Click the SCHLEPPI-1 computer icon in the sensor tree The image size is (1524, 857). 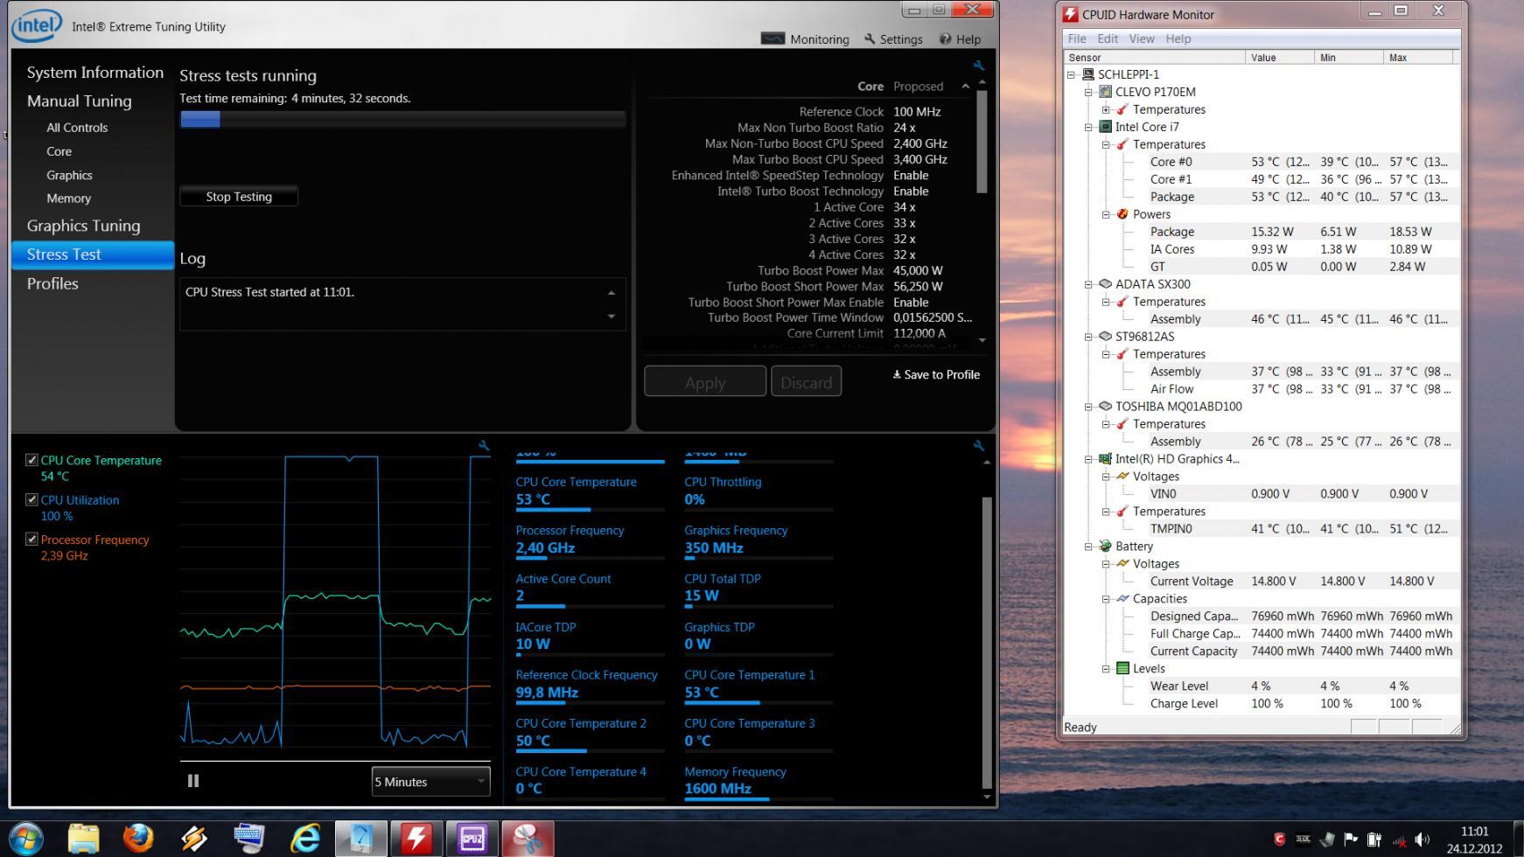(1088, 74)
